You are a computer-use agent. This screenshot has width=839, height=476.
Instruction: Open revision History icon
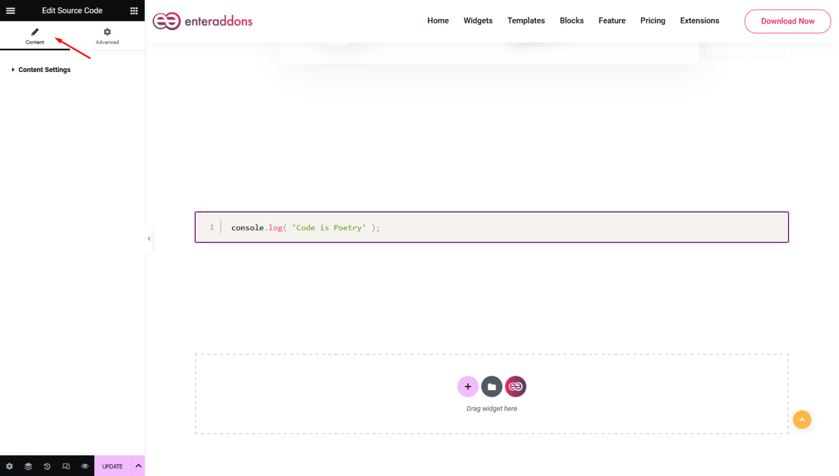point(47,466)
